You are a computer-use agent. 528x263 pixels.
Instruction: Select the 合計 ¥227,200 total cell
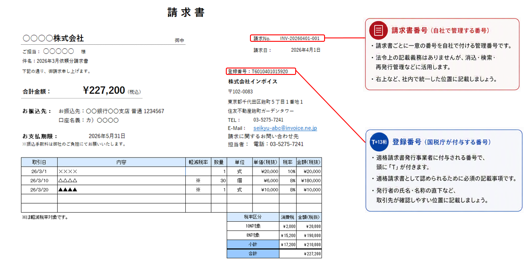[300, 254]
